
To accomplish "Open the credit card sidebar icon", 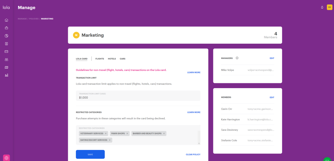I will (x=6, y=51).
